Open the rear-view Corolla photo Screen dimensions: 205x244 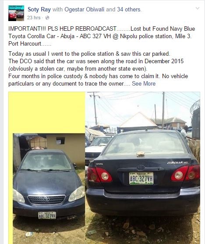click(142, 168)
